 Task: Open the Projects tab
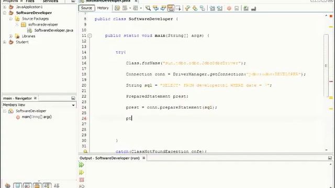[10, 1]
